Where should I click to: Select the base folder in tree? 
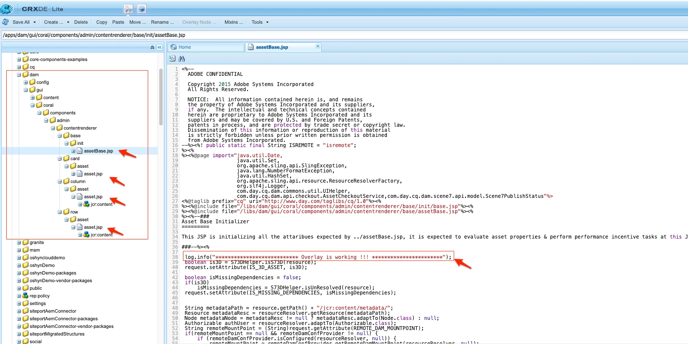(76, 136)
